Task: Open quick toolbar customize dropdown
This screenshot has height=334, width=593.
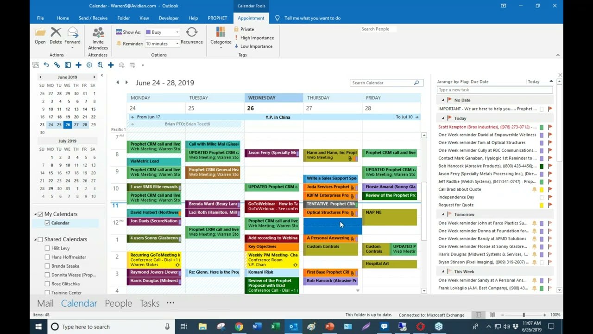Action: pos(143,65)
